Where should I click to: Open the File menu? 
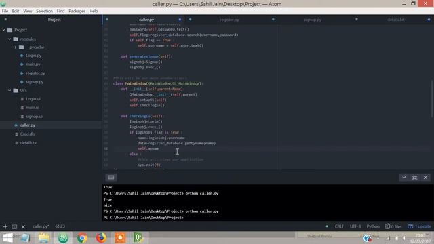[5, 11]
